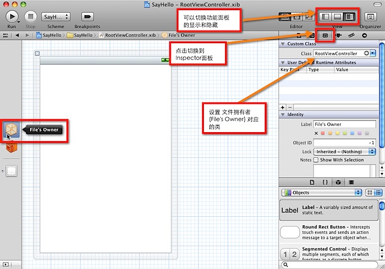Open the Scheme dropdown selector
This screenshot has height=269, width=385.
[x=56, y=16]
